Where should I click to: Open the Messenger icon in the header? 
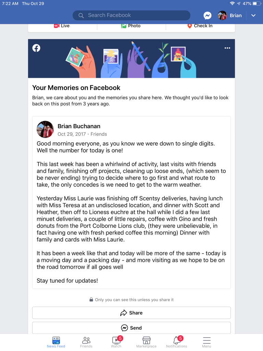pyautogui.click(x=207, y=15)
